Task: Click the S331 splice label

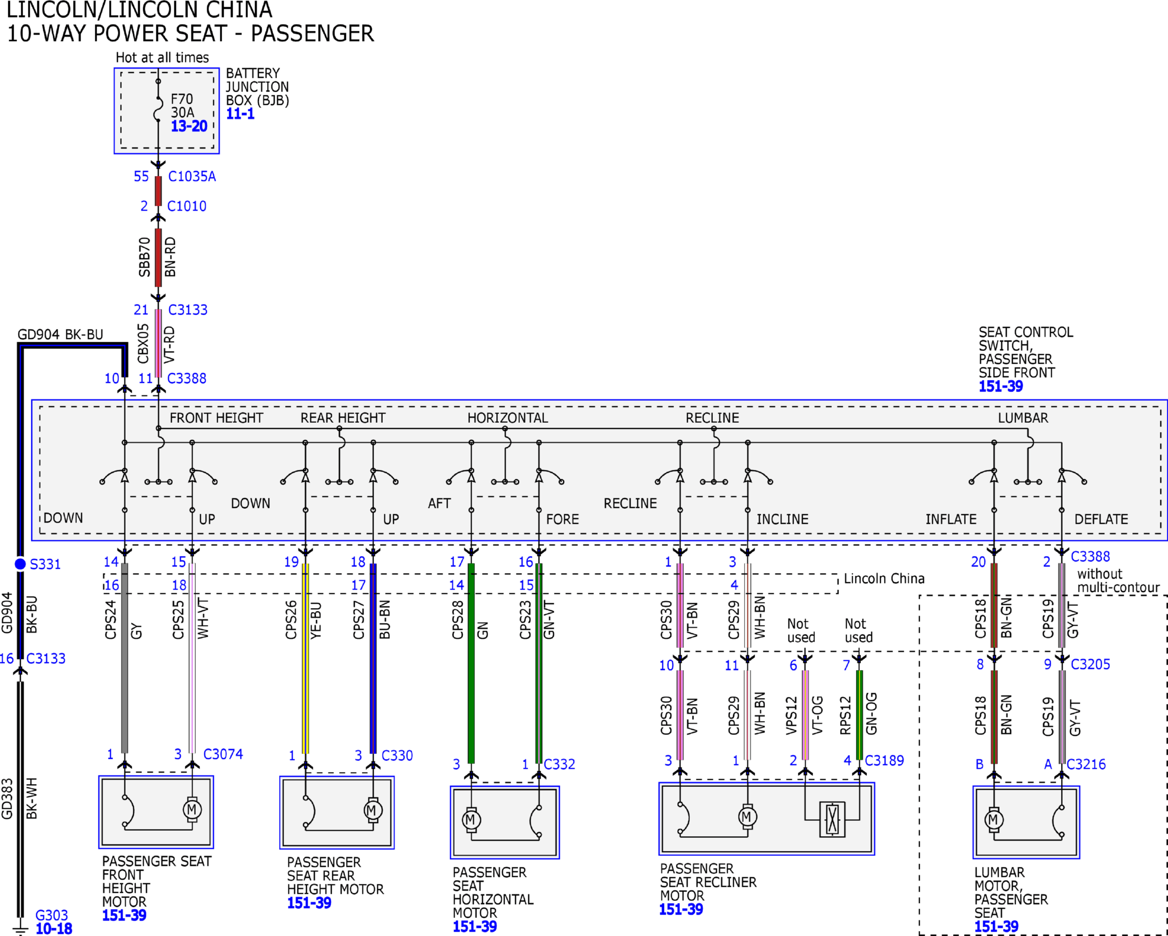Action: 45,564
